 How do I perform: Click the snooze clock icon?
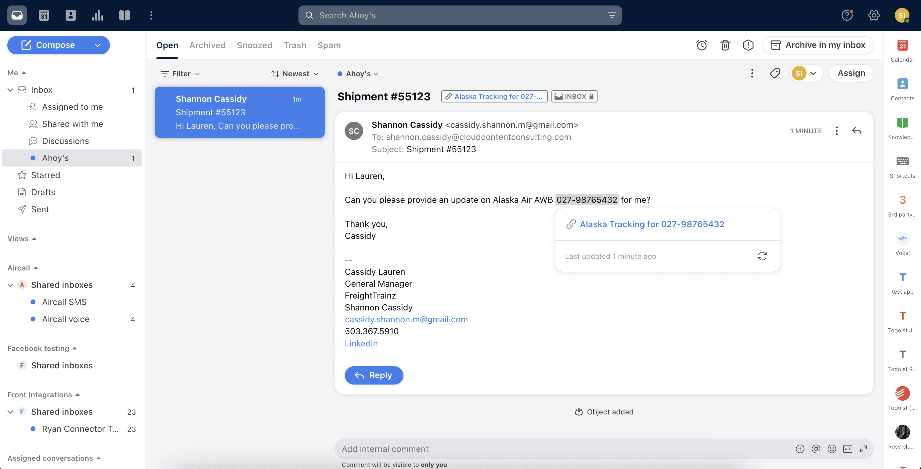tap(702, 45)
